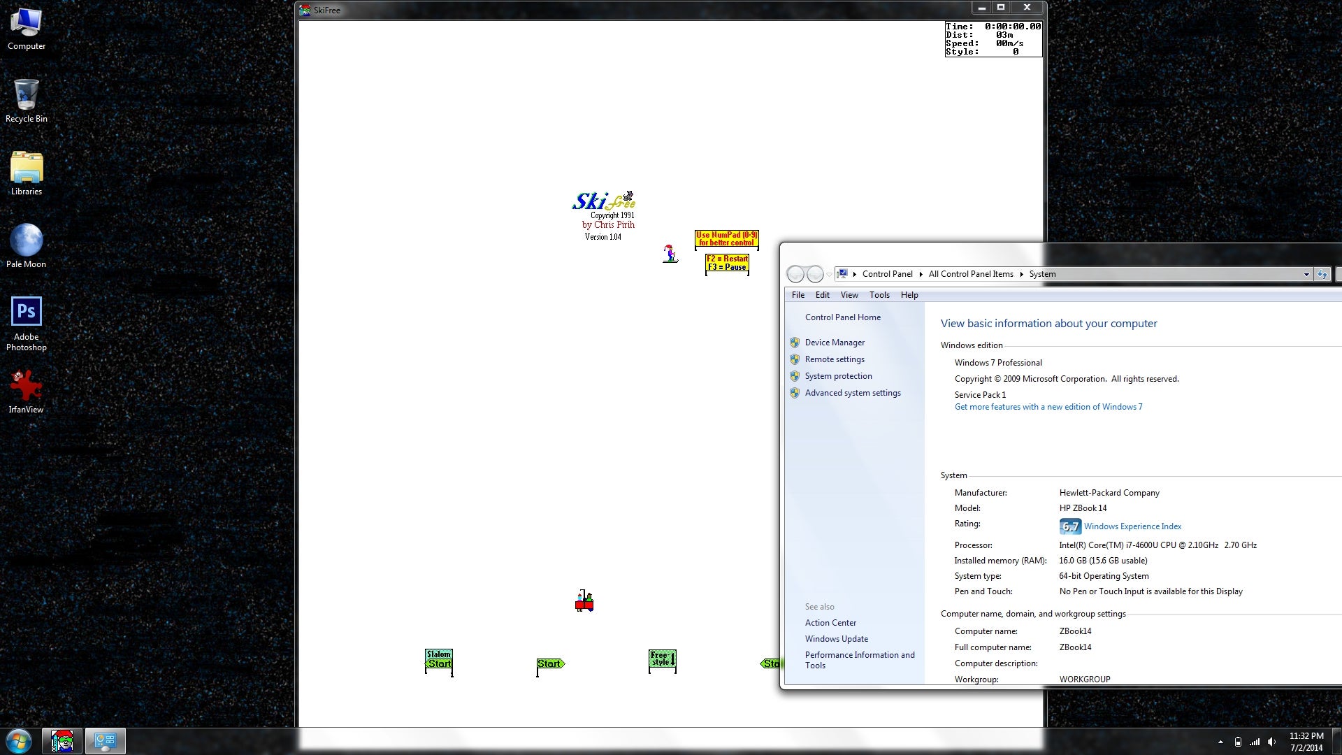Open the recent pages dropdown arrow
This screenshot has width=1342, height=755.
pos(830,274)
